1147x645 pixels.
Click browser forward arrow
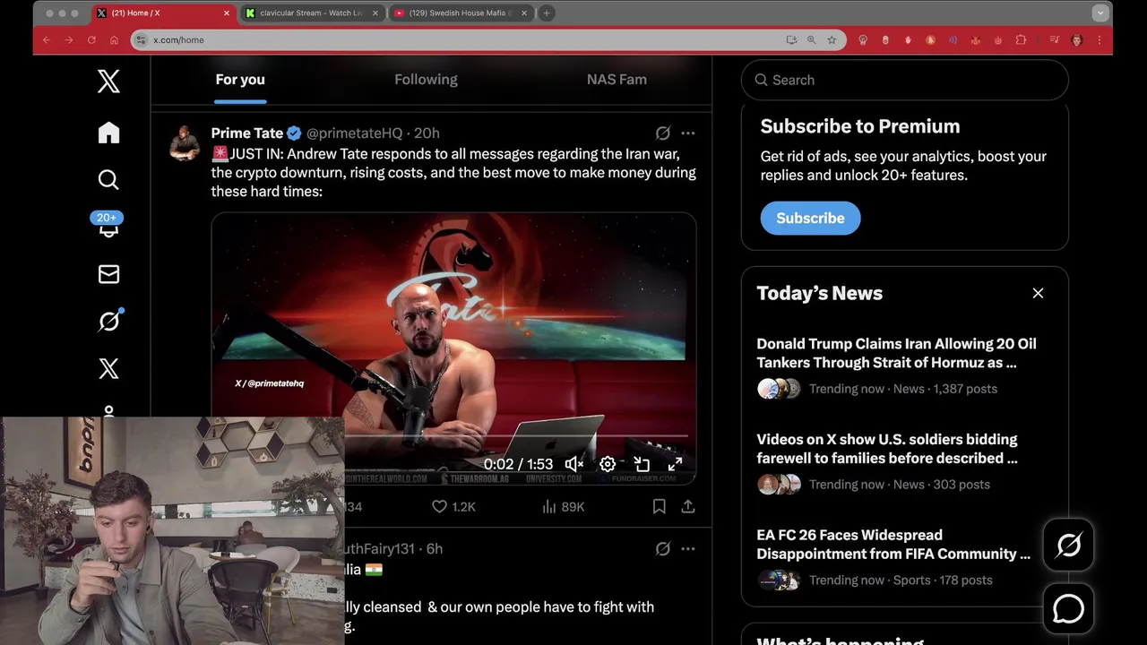(x=69, y=39)
